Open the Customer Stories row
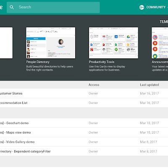The width and height of the screenshot is (168, 168). pos(84,93)
